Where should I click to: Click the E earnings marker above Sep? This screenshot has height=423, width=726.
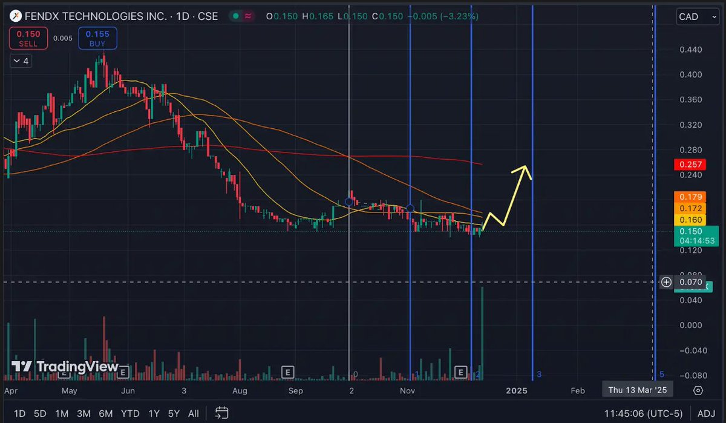(288, 371)
